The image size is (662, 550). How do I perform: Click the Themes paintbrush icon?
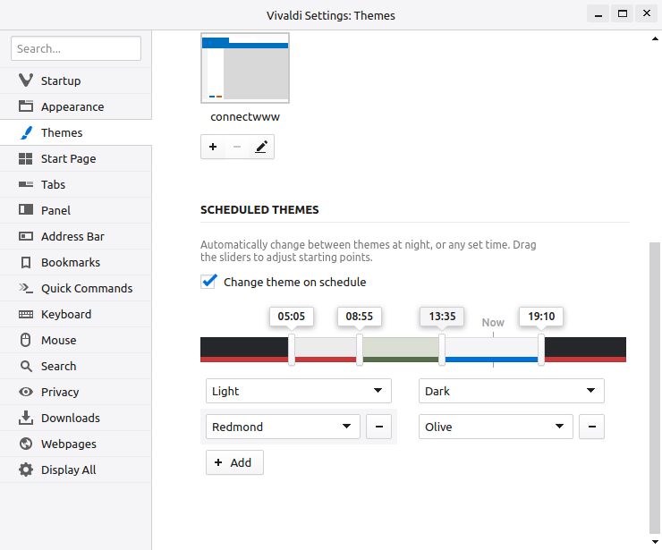(x=26, y=132)
